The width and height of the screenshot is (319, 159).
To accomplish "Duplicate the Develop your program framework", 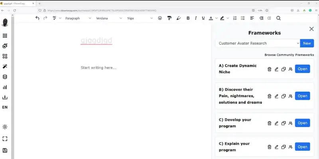I will pyautogui.click(x=284, y=123).
